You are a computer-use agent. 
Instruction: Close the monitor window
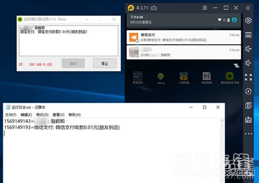click(x=114, y=19)
